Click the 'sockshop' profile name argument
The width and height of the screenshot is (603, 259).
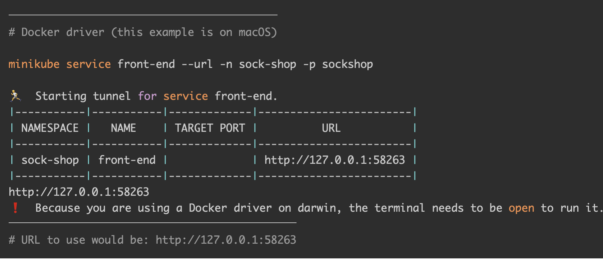(347, 64)
